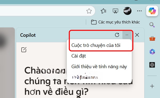Open the sidebar Tools briefcase icon
Image resolution: width=160 pixels, height=98 pixels.
[x=152, y=39]
